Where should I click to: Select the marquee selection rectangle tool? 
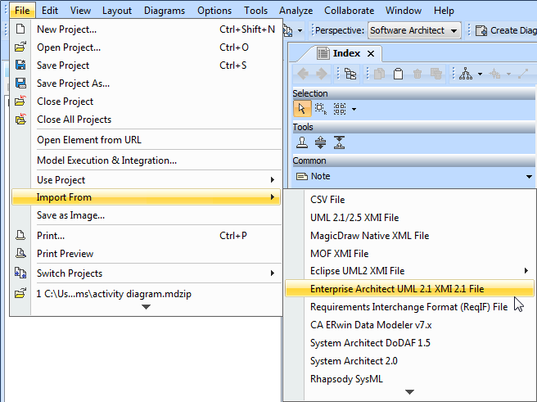[x=320, y=108]
